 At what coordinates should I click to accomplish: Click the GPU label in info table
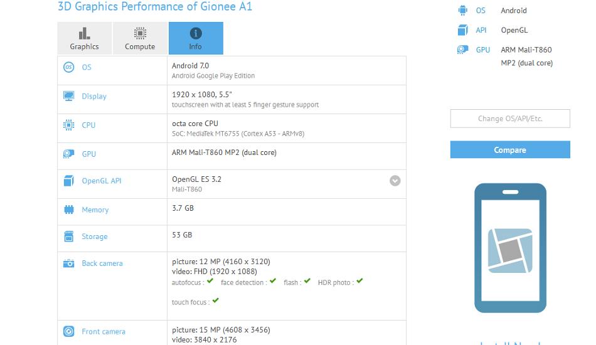89,154
